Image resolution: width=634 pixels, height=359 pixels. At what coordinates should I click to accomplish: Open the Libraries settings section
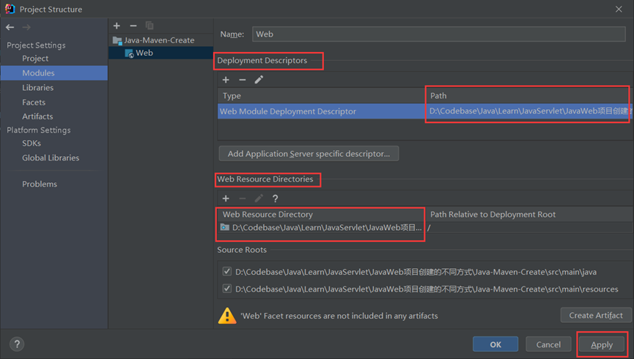(x=37, y=87)
